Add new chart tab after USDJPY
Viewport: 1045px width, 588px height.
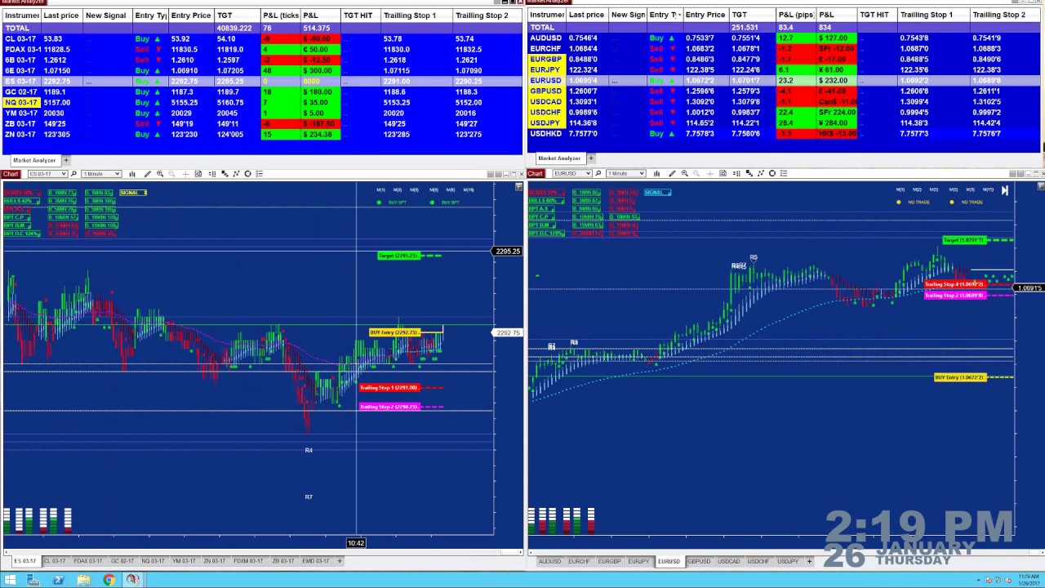[809, 561]
